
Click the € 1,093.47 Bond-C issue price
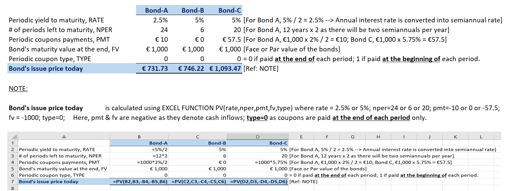(x=225, y=69)
